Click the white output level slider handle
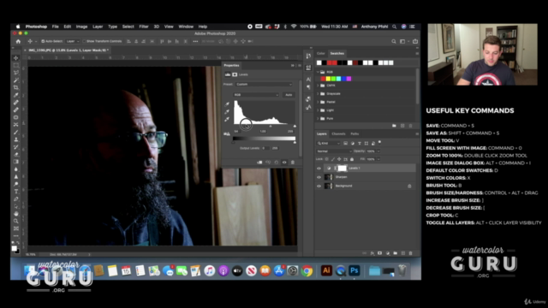This screenshot has width=548, height=308. (x=295, y=143)
